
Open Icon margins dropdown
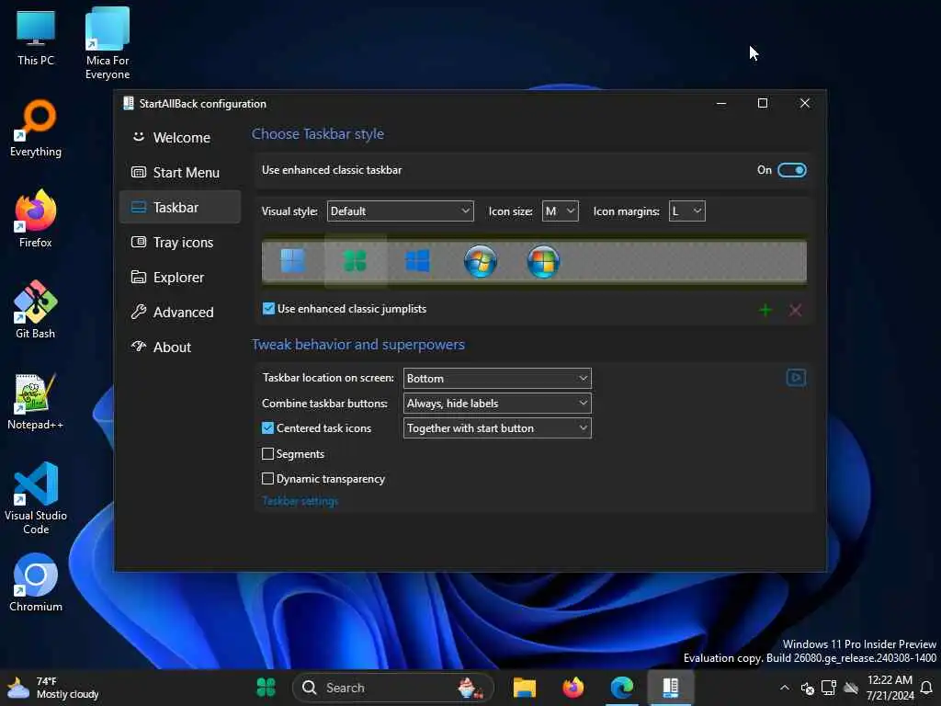687,211
